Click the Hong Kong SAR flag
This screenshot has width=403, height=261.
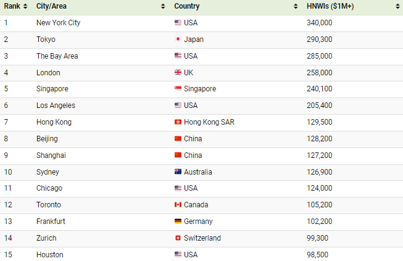click(x=178, y=122)
